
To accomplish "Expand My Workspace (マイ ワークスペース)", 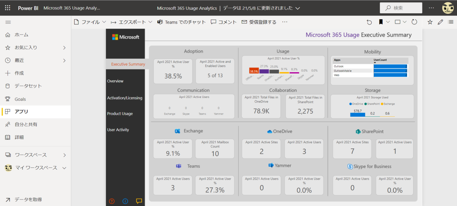I will point(64,168).
